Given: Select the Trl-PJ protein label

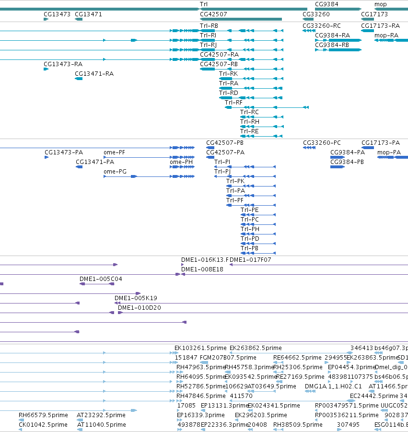Looking at the screenshot, I should click(x=222, y=172).
